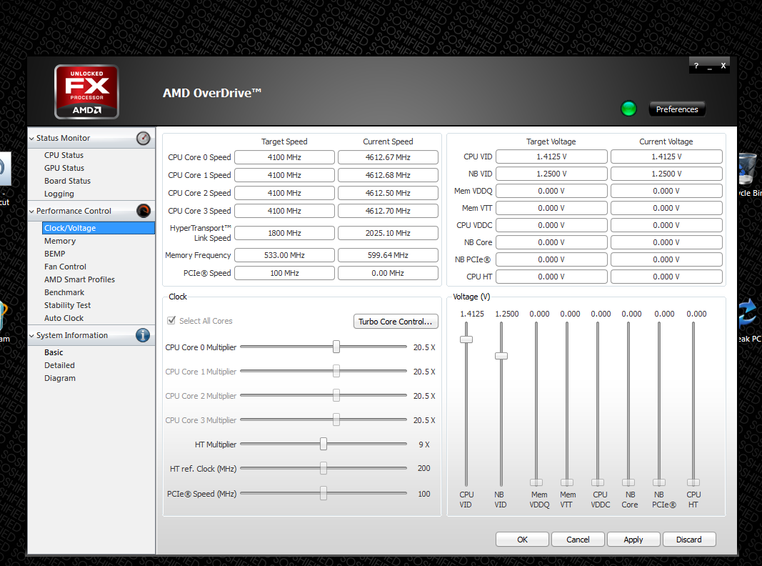Open Preferences
This screenshot has width=762, height=566.
(x=676, y=109)
